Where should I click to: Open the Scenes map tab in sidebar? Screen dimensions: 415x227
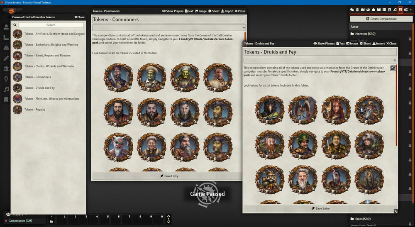363,10
